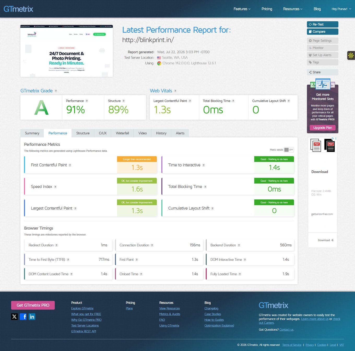Open Explore GTmetrix footer link

click(82, 308)
